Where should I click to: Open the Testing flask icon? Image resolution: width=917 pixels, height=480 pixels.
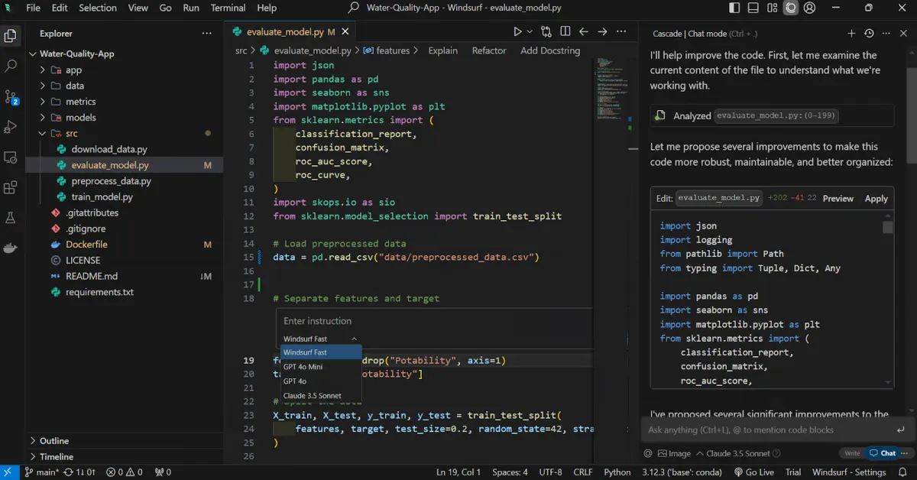click(11, 218)
